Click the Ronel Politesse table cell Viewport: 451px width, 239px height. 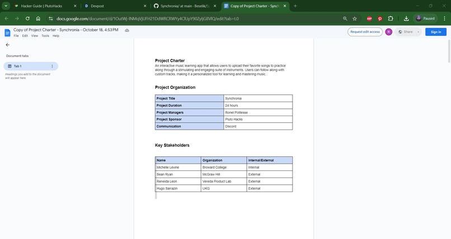click(x=258, y=112)
